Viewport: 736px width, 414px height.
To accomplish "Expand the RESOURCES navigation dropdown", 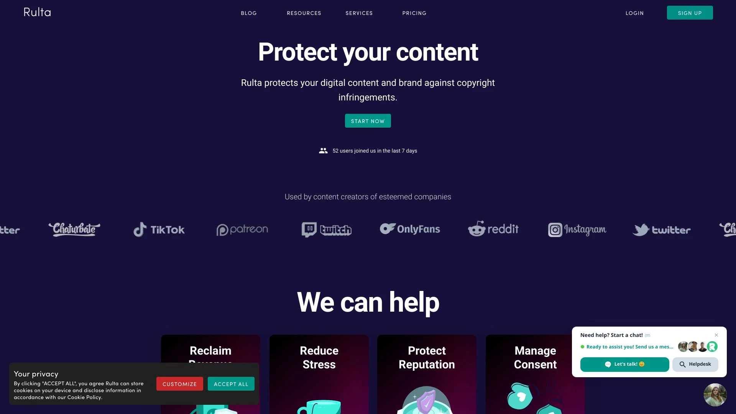I will click(304, 13).
